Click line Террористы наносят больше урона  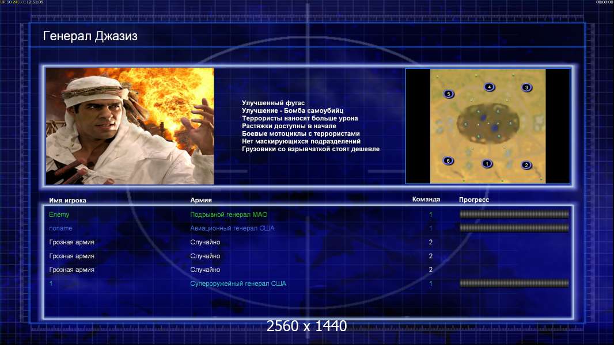[300, 118]
